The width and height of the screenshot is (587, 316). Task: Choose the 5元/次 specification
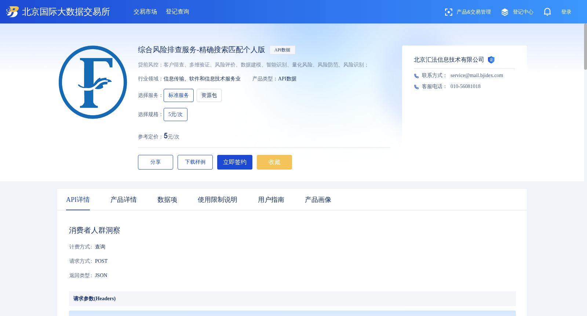click(x=175, y=115)
